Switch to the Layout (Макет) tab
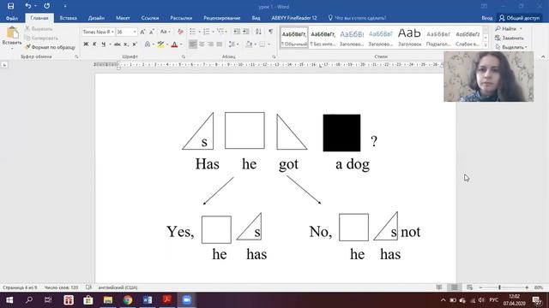 coord(123,18)
